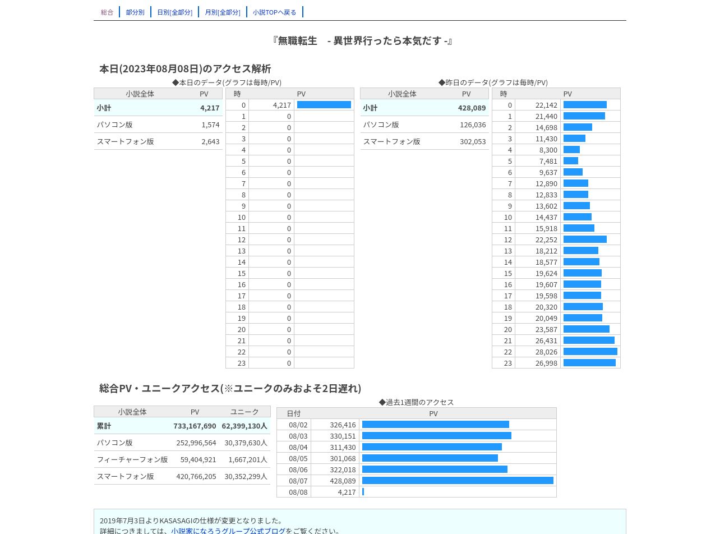The width and height of the screenshot is (720, 534).
Task: Select yesterday's パソコン版 value 126,036
Action: click(x=473, y=125)
